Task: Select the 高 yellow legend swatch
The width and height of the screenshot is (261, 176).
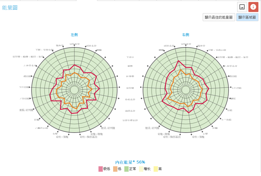Action: coord(156,169)
